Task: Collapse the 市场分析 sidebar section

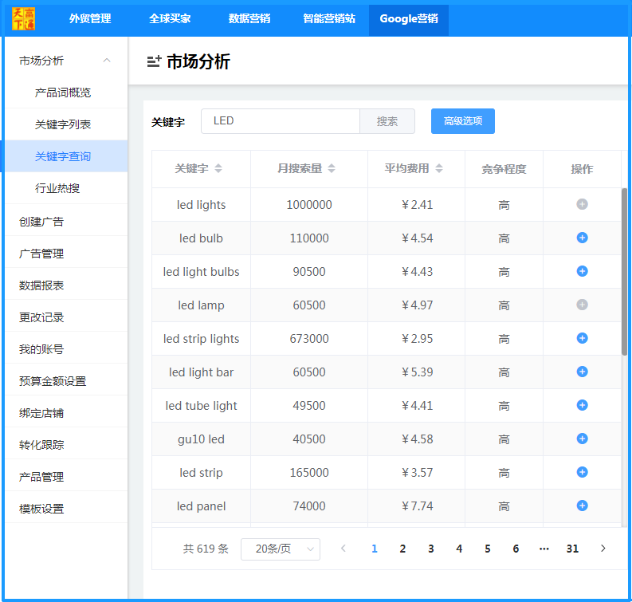Action: click(107, 61)
